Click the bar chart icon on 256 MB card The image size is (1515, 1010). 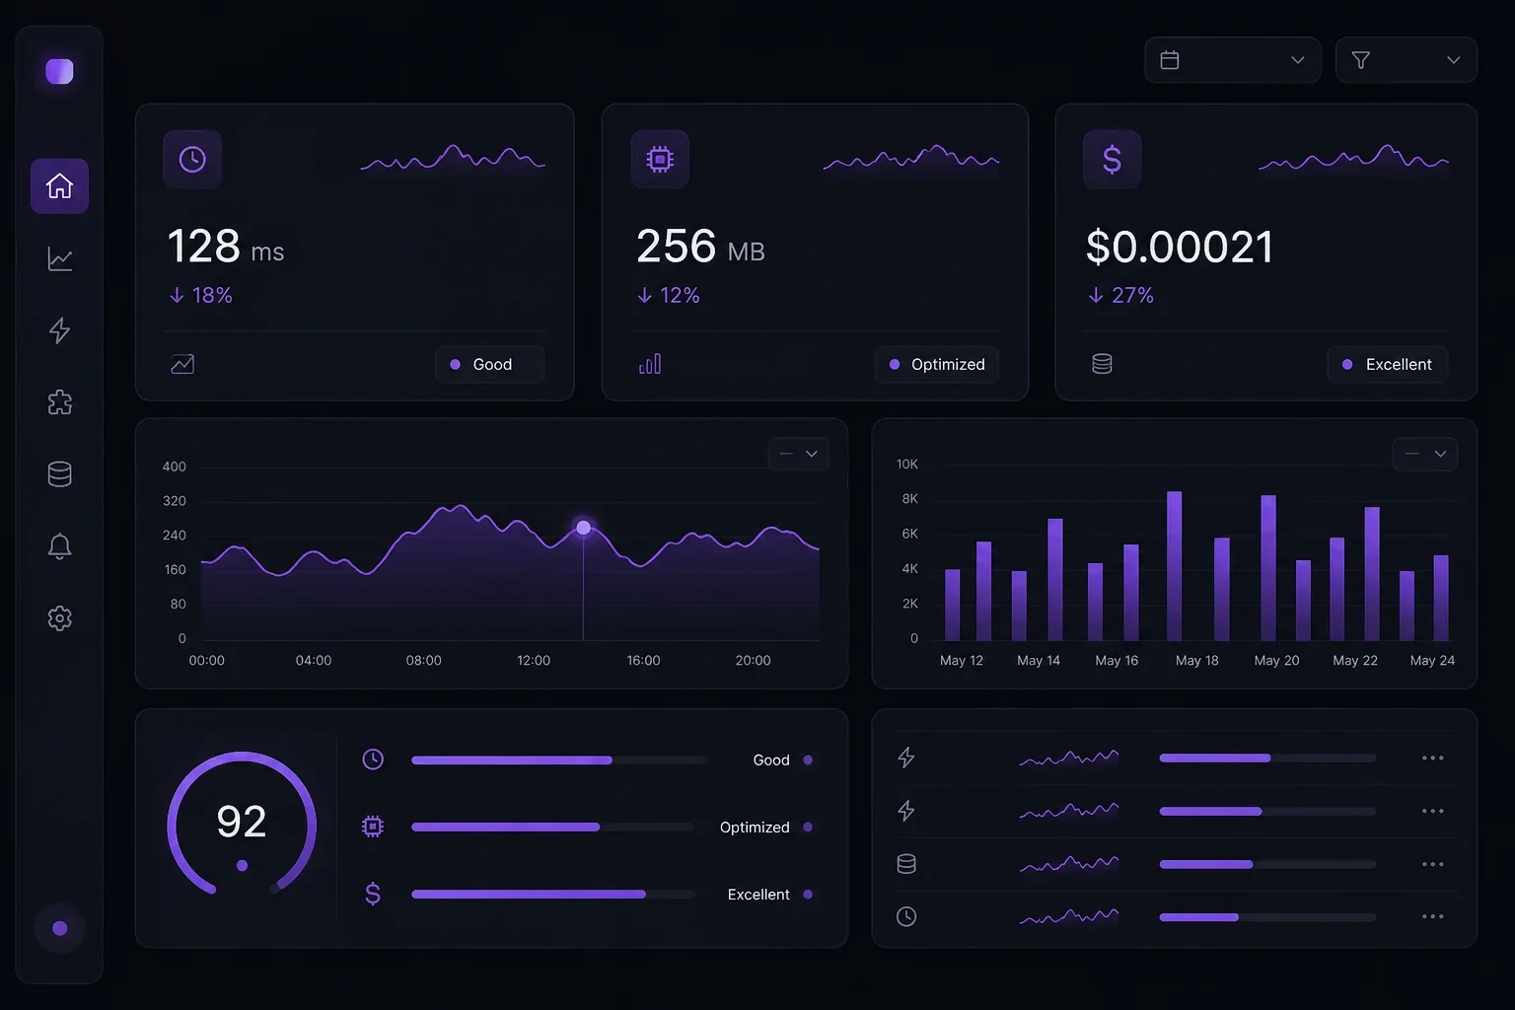point(650,364)
